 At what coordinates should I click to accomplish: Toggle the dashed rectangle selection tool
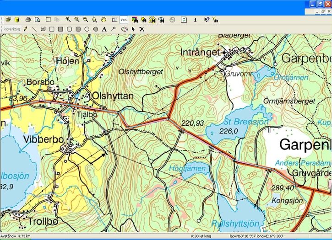pos(48,20)
